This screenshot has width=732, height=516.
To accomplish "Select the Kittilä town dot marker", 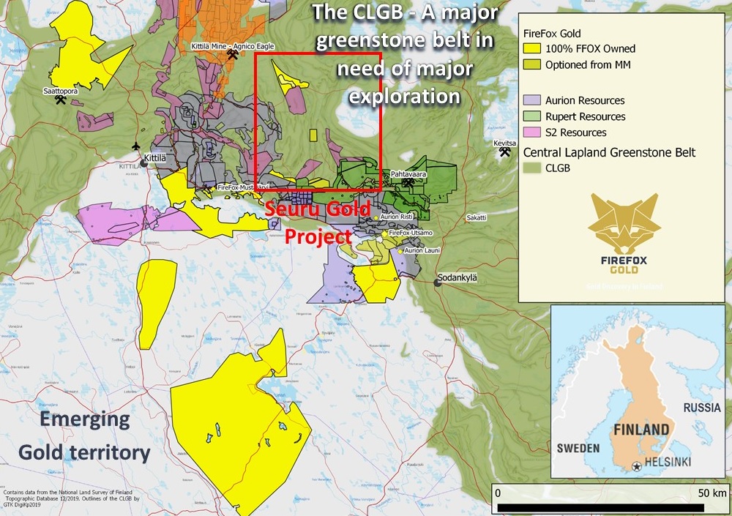I will pyautogui.click(x=144, y=164).
